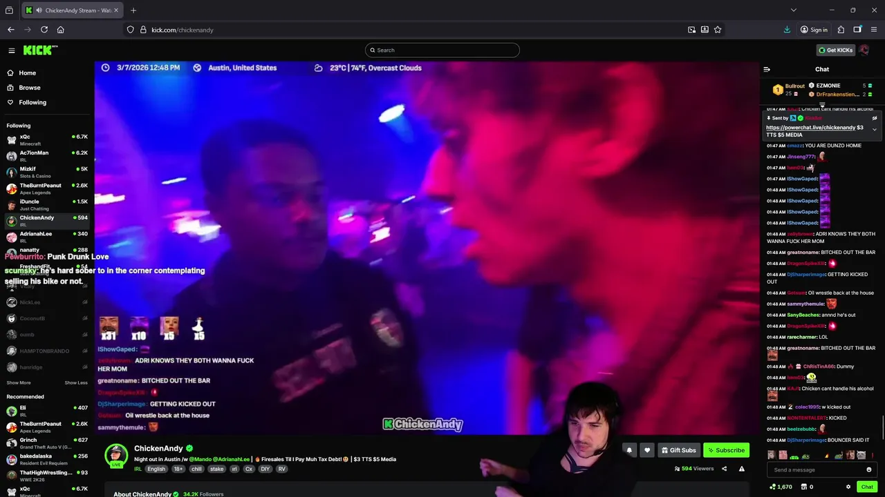Collapse the gift leaderboard handle
Viewport: 885px width, 497px height.
point(822,105)
